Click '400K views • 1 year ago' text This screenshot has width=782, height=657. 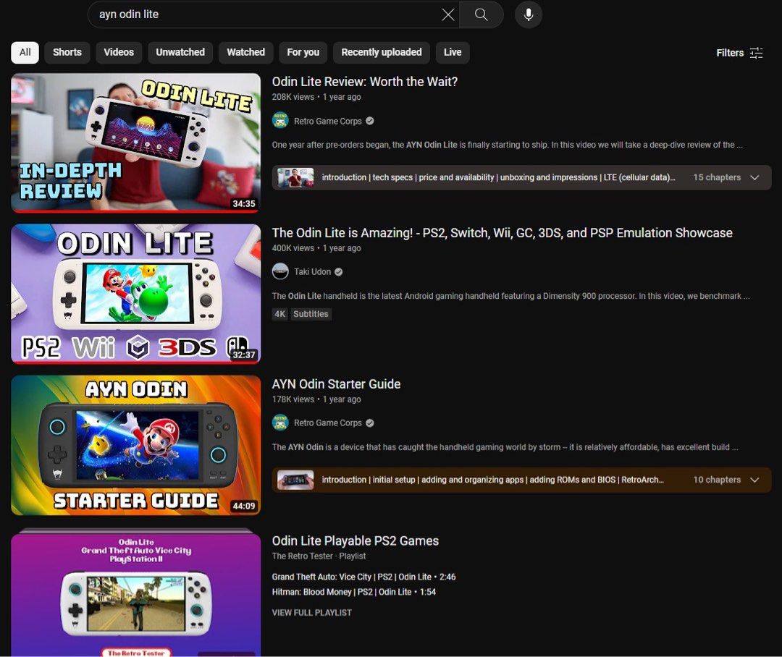coord(316,248)
